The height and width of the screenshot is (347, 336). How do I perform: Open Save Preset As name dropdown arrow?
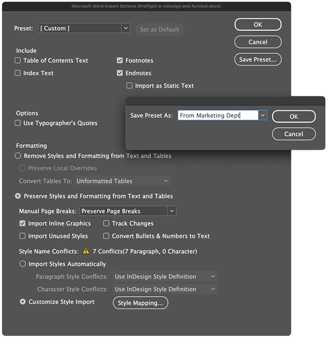click(x=262, y=116)
